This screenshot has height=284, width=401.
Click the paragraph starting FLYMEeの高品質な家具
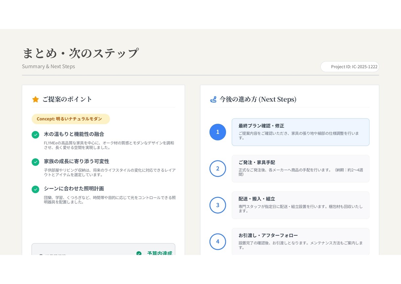pos(109,145)
